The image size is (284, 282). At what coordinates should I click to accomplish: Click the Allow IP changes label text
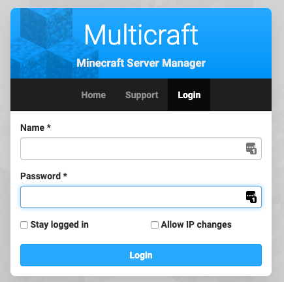pos(197,225)
